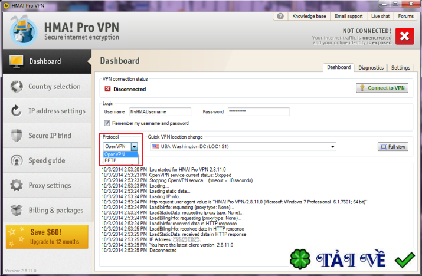Click the red not-connected X icon
This screenshot has height=276, width=422.
click(404, 36)
